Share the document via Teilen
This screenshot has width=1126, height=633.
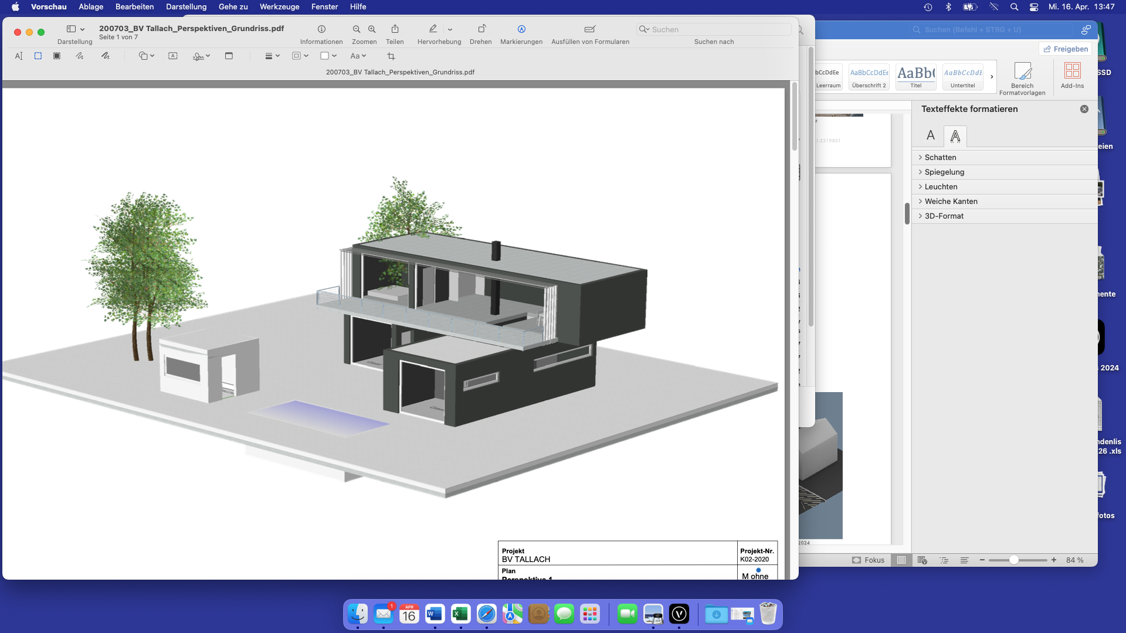click(395, 29)
